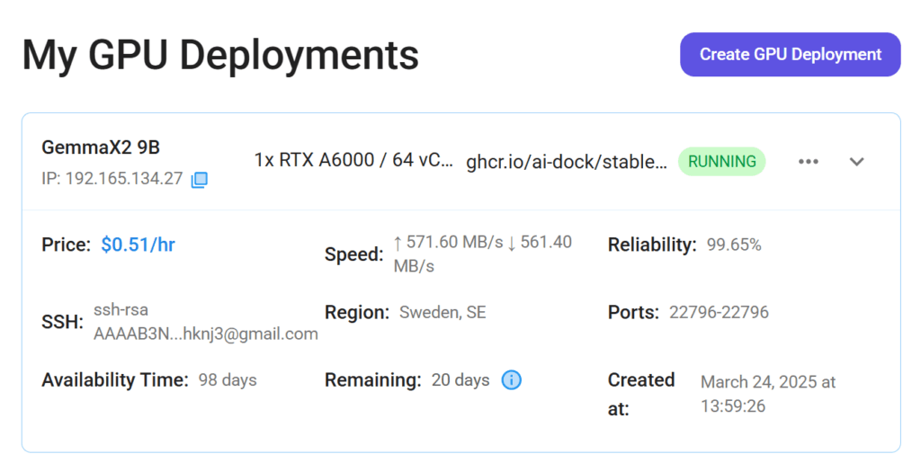The height and width of the screenshot is (472, 921).
Task: Click the info icon beside Remaining
Action: [511, 380]
